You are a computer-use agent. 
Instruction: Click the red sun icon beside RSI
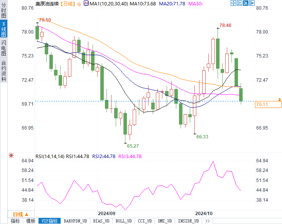pos(11,155)
